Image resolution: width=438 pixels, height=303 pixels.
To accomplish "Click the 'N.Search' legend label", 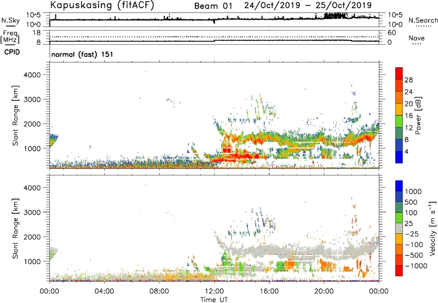I will coord(423,20).
